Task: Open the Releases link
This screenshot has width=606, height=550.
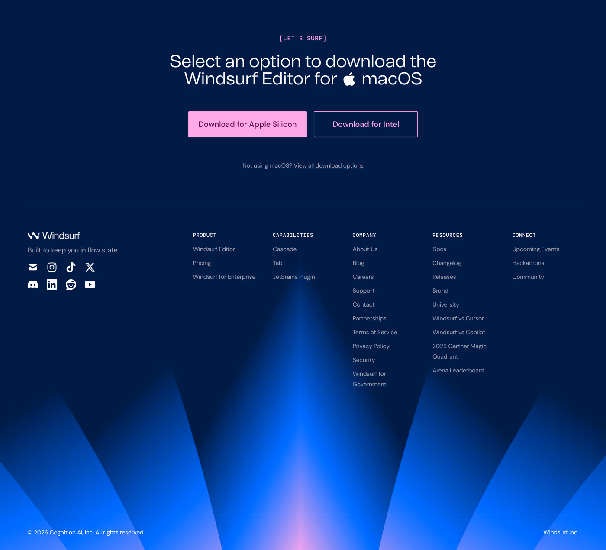Action: pyautogui.click(x=444, y=277)
